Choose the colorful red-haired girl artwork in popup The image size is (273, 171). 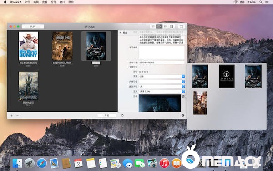(200, 103)
